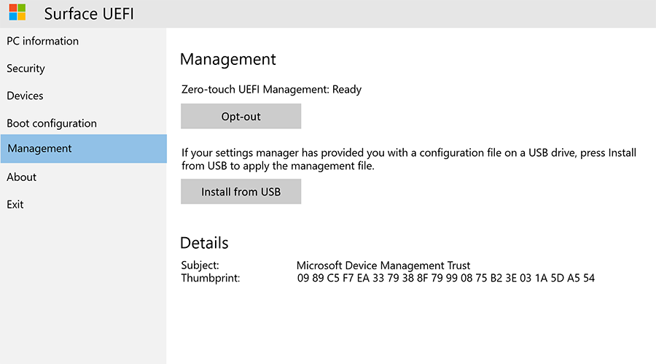Open Boot configuration settings

pyautogui.click(x=51, y=123)
